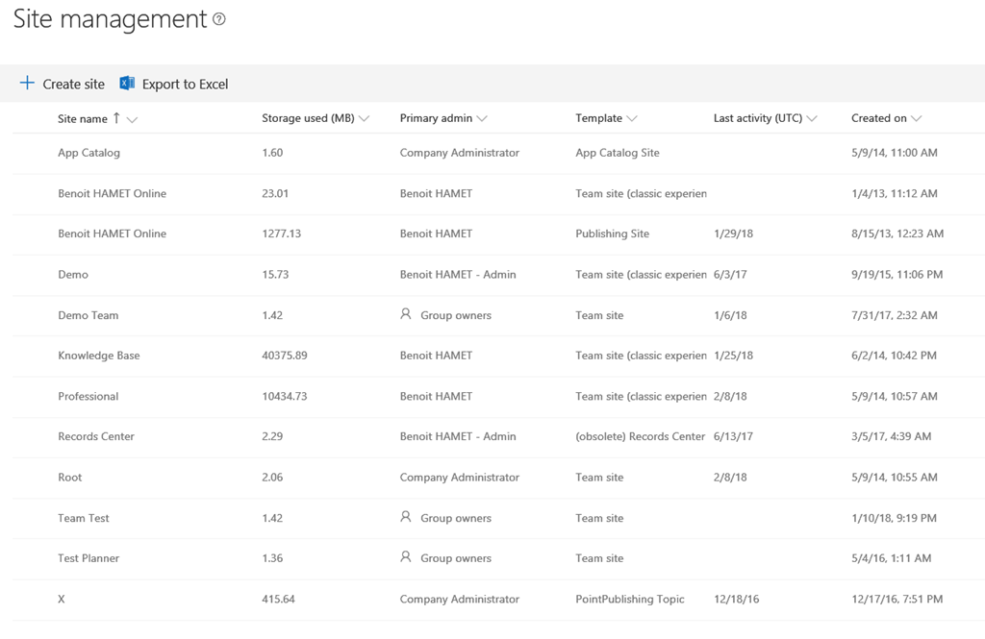Click the Excel icon in the toolbar

click(127, 84)
